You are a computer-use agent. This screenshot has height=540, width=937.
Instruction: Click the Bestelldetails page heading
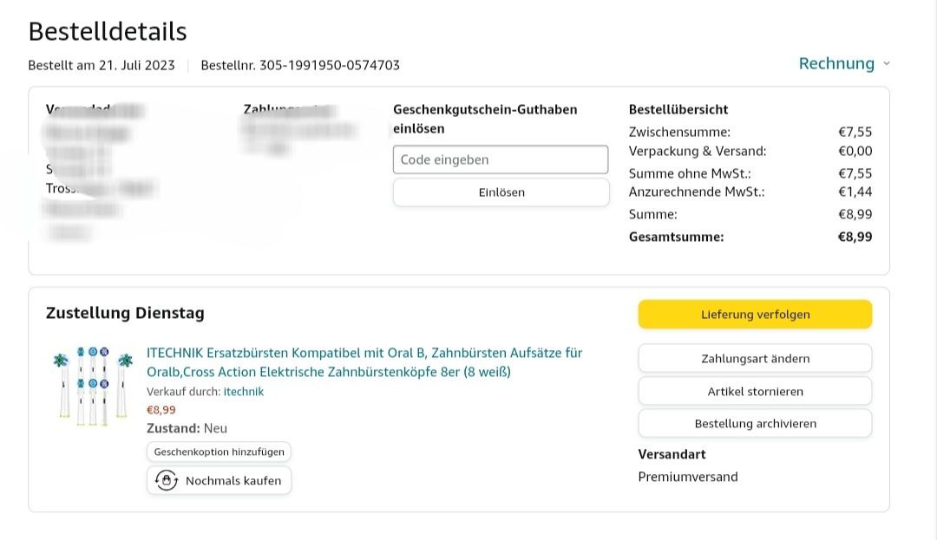coord(108,31)
